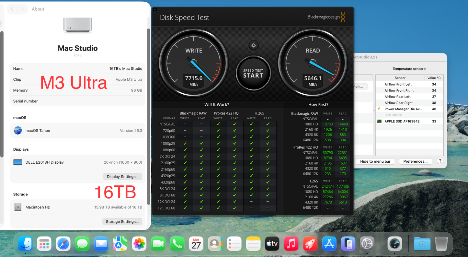Viewport: 468px width, 257px height.
Task: Open Reminders from the Dock
Action: 234,243
